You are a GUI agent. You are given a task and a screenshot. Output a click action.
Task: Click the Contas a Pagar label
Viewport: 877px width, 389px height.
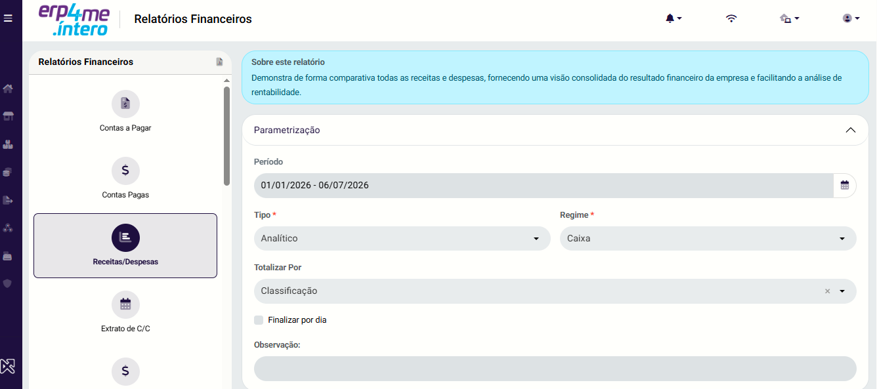tap(125, 128)
